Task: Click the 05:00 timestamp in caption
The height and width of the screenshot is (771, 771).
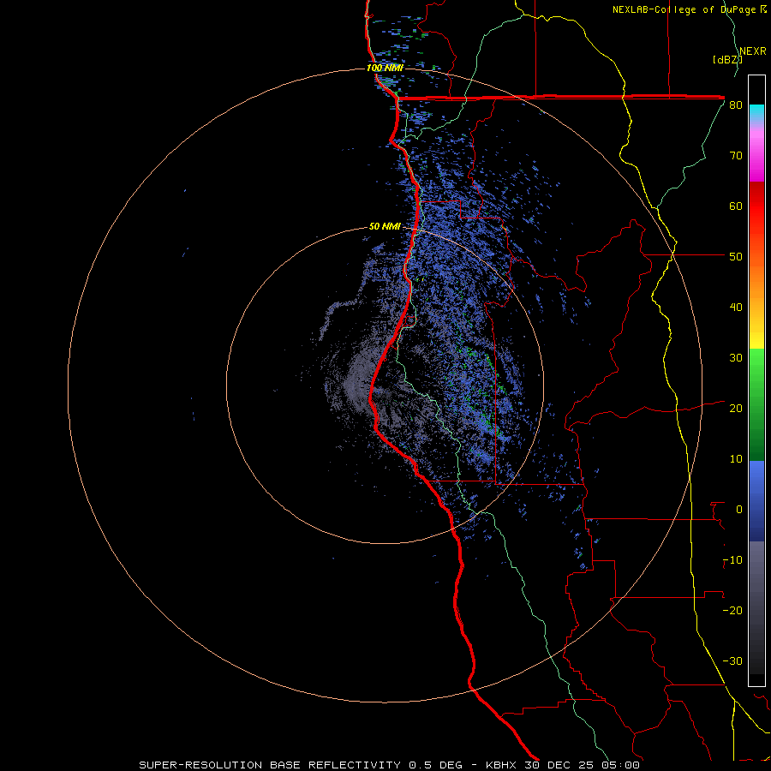Action: (x=622, y=765)
